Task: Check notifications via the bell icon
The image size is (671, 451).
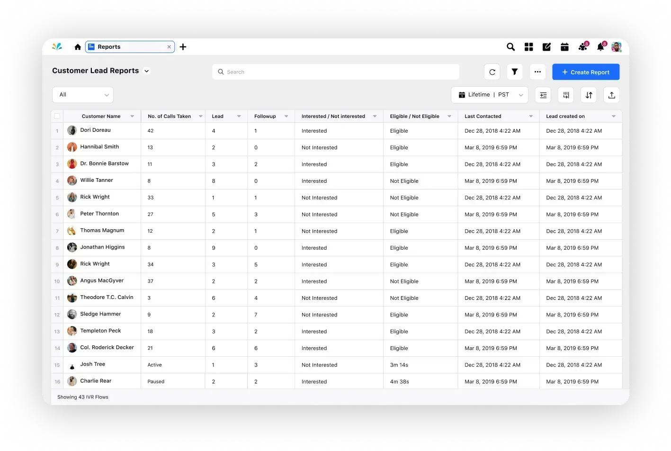Action: click(x=600, y=47)
